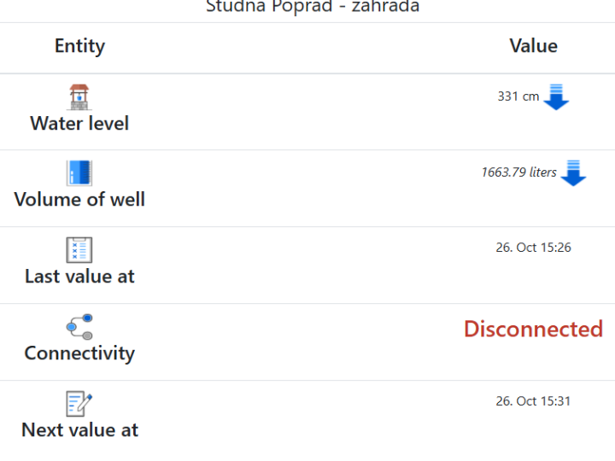Click the blue down arrow beside 331 cm
Viewport: 615px width, 461px height.
(x=556, y=97)
